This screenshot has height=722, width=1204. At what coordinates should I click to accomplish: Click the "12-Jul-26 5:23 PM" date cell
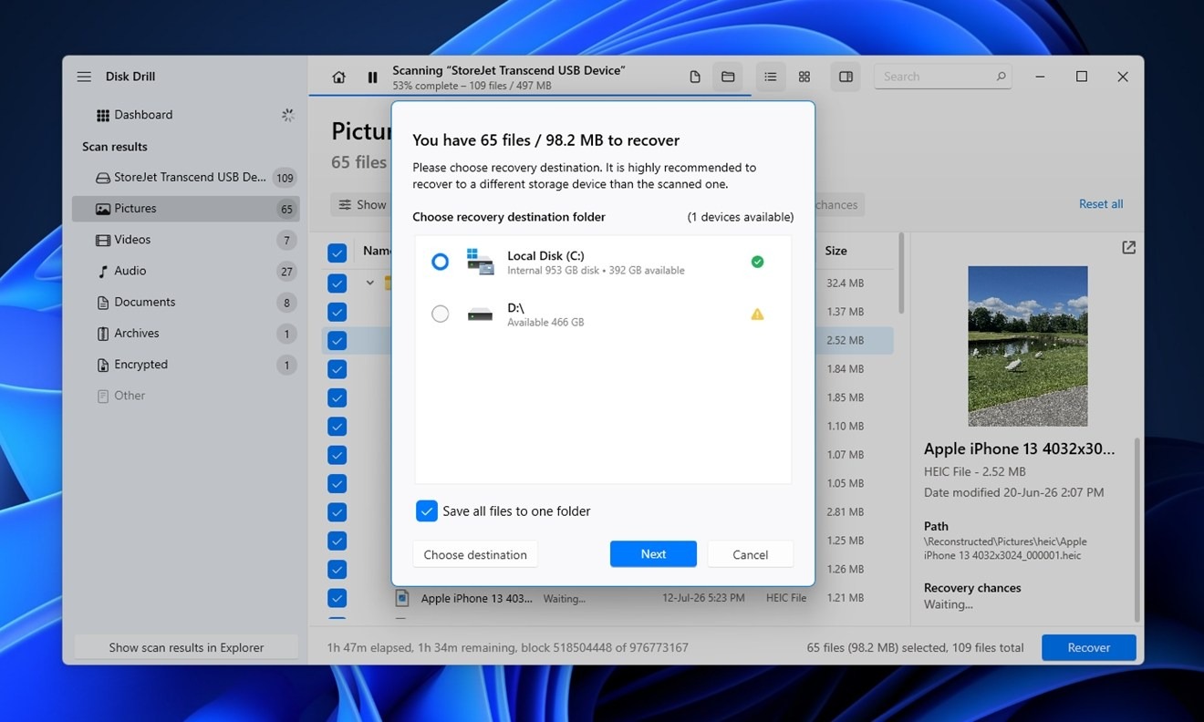point(703,598)
